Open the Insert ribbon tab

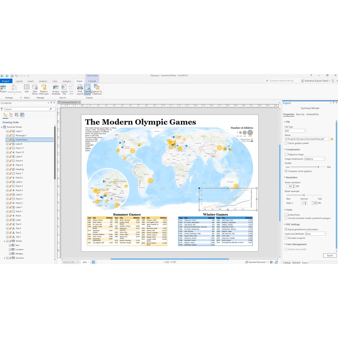pos(30,81)
